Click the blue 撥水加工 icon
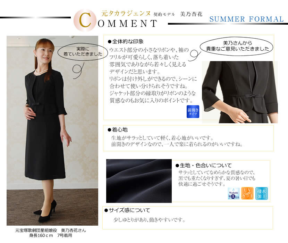288x243 pixels. 262,193
